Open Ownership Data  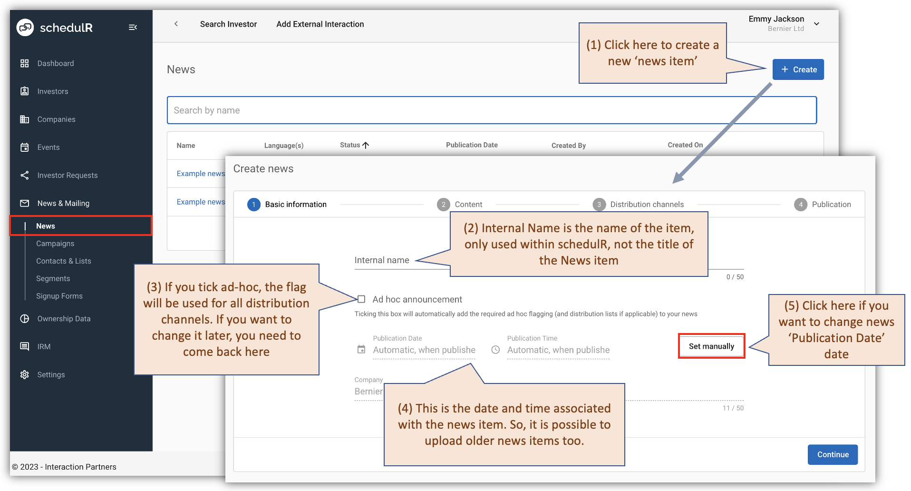pyautogui.click(x=64, y=318)
